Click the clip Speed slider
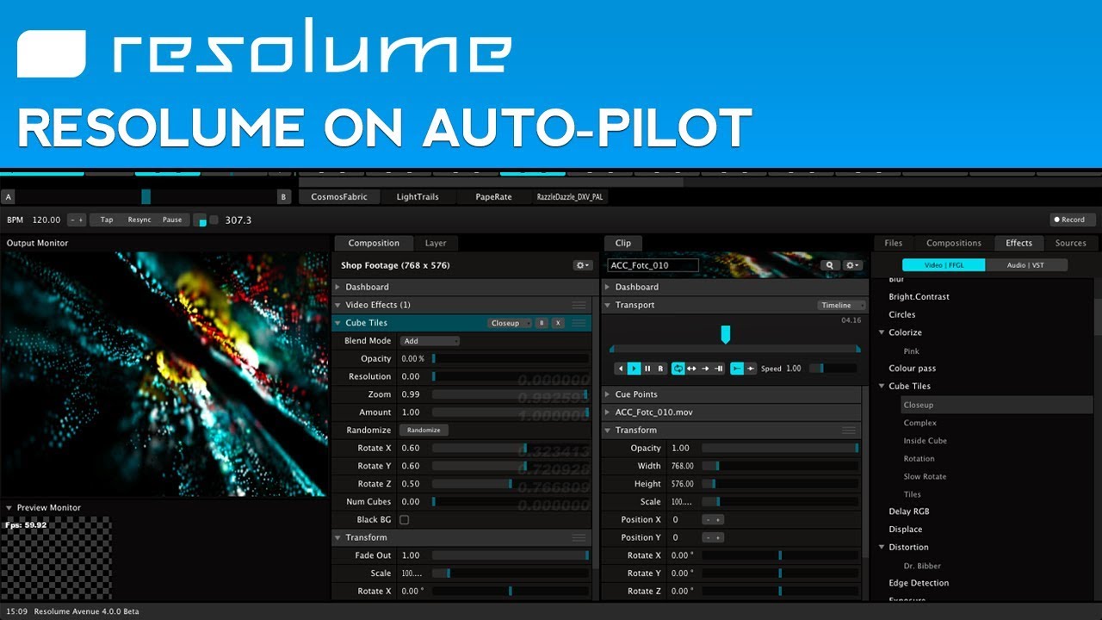The width and height of the screenshot is (1102, 620). pos(833,369)
